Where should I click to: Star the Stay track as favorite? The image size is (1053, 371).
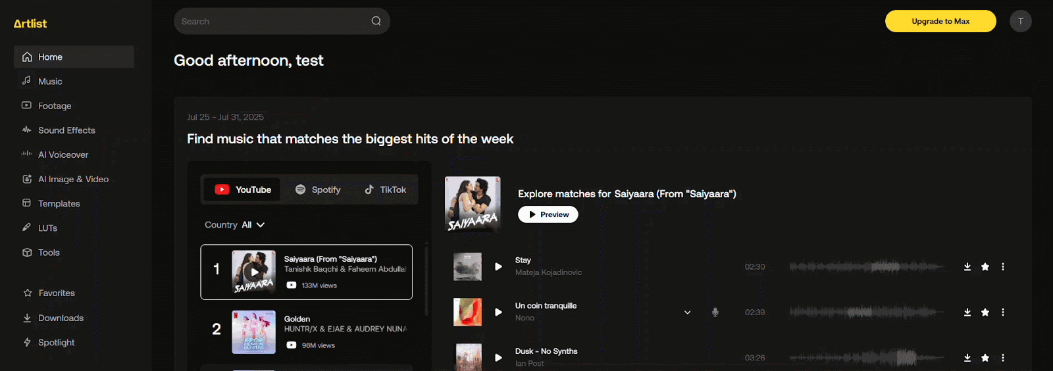(x=985, y=266)
